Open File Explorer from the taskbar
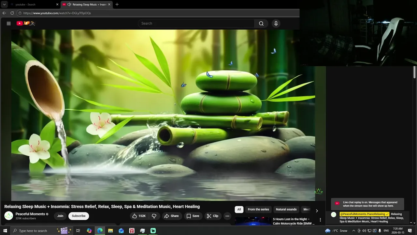417x235 pixels. pyautogui.click(x=110, y=231)
